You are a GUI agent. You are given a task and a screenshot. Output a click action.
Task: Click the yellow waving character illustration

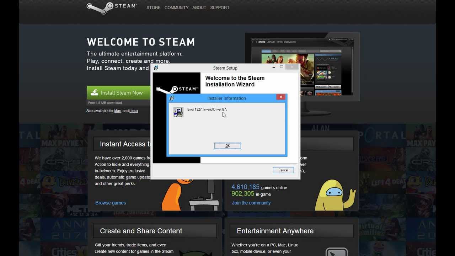[335, 194]
